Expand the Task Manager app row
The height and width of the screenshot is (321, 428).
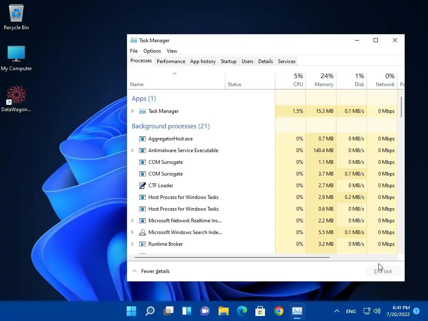(x=132, y=111)
